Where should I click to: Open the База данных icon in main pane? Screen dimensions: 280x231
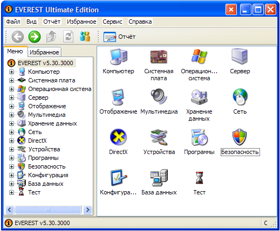coord(159,178)
